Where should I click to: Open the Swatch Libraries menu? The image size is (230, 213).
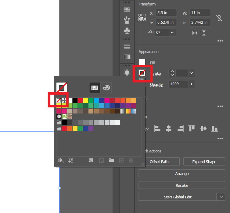click(x=61, y=160)
